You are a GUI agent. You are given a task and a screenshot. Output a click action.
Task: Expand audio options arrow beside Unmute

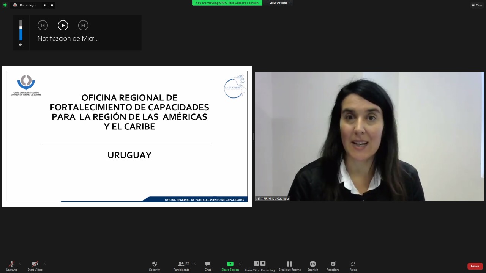(x=20, y=264)
